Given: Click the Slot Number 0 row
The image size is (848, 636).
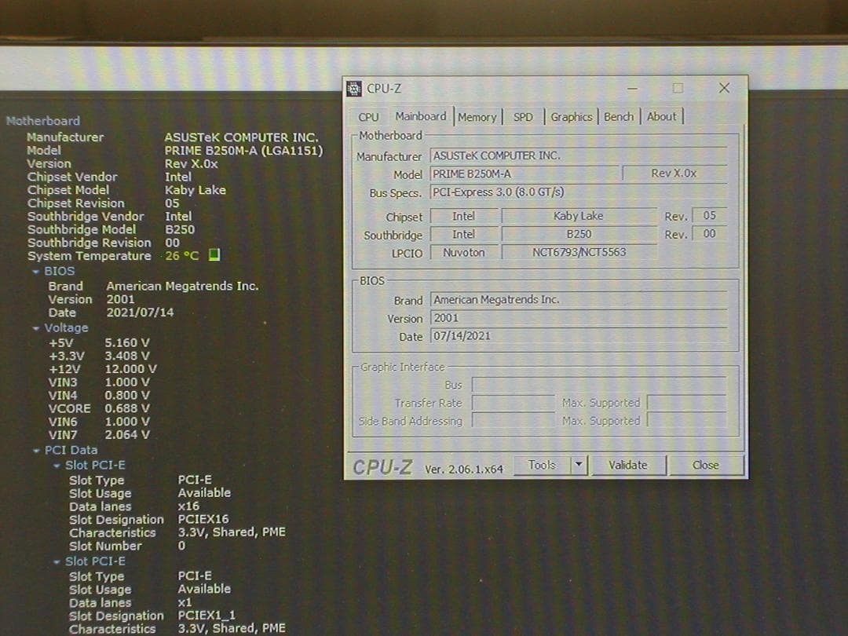Looking at the screenshot, I should coord(128,546).
